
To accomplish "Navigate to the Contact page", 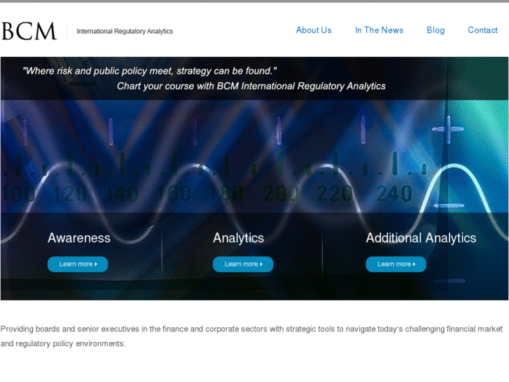I will pyautogui.click(x=482, y=30).
